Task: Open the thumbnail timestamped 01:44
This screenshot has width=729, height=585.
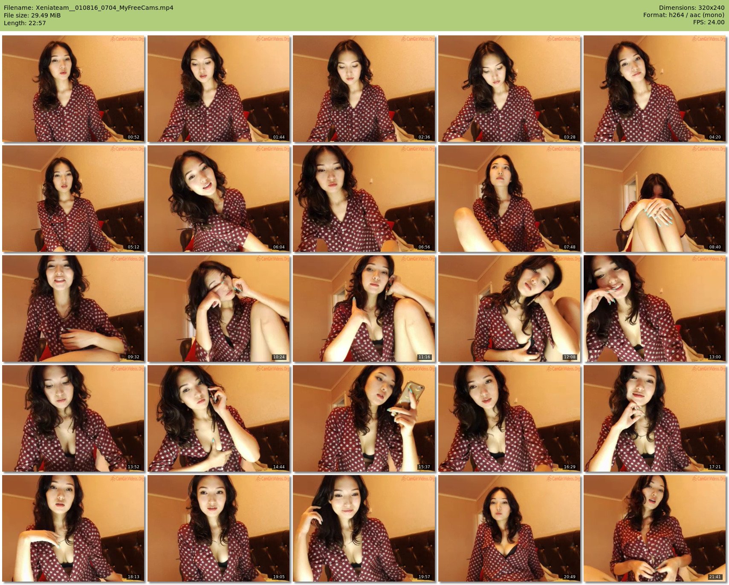Action: tap(219, 89)
